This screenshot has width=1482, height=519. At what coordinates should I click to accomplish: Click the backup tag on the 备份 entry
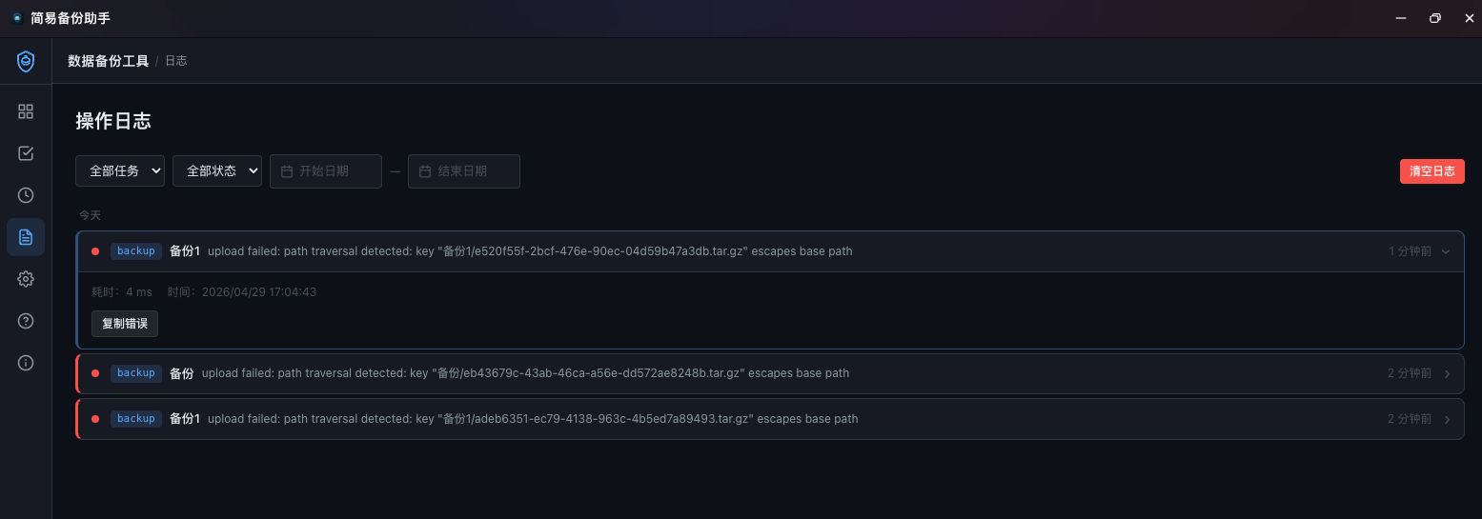[x=136, y=373]
